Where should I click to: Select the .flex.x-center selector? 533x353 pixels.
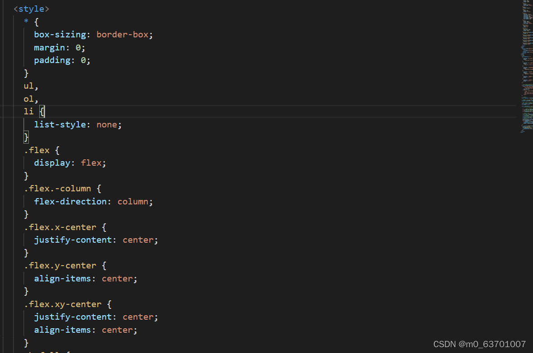click(60, 227)
